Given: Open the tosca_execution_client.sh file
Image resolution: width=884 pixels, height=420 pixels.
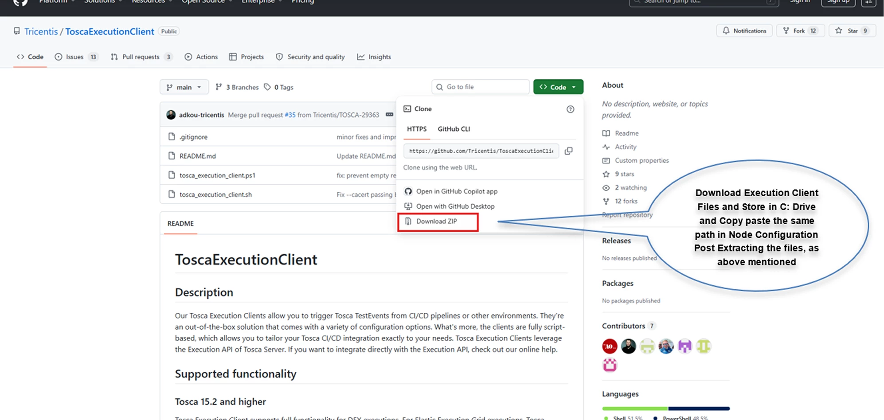Looking at the screenshot, I should pyautogui.click(x=215, y=194).
